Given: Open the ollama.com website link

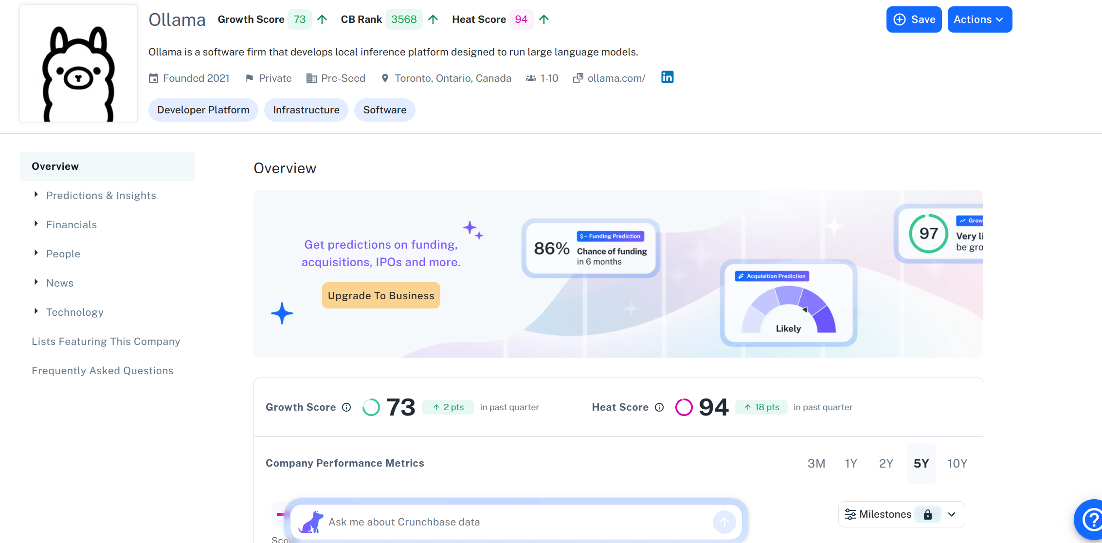Looking at the screenshot, I should coord(615,78).
